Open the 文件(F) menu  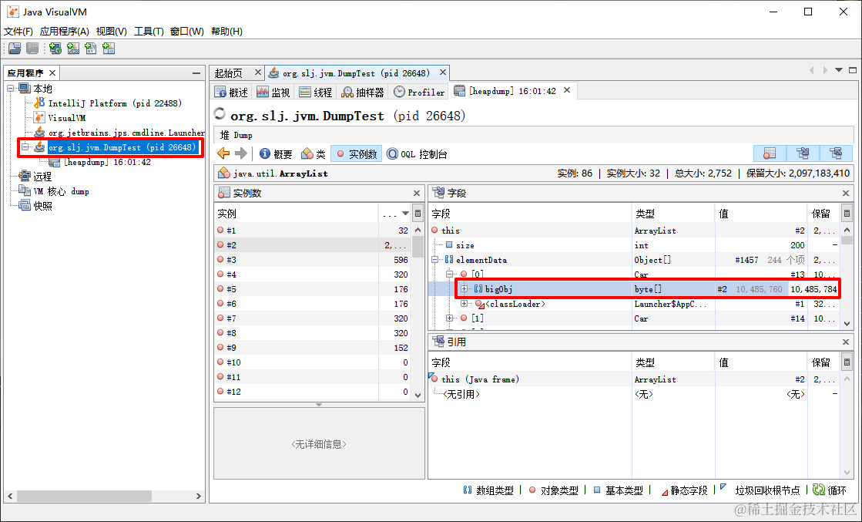(x=18, y=32)
